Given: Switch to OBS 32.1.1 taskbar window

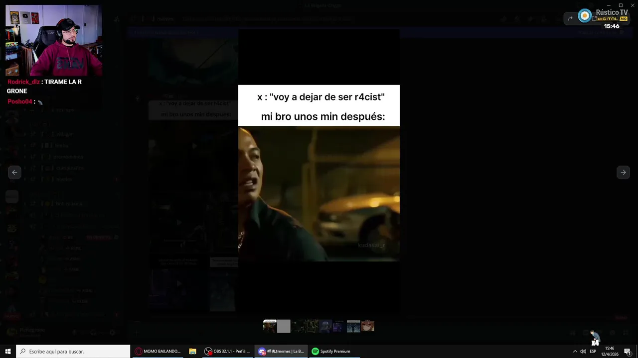Looking at the screenshot, I should click(227, 351).
